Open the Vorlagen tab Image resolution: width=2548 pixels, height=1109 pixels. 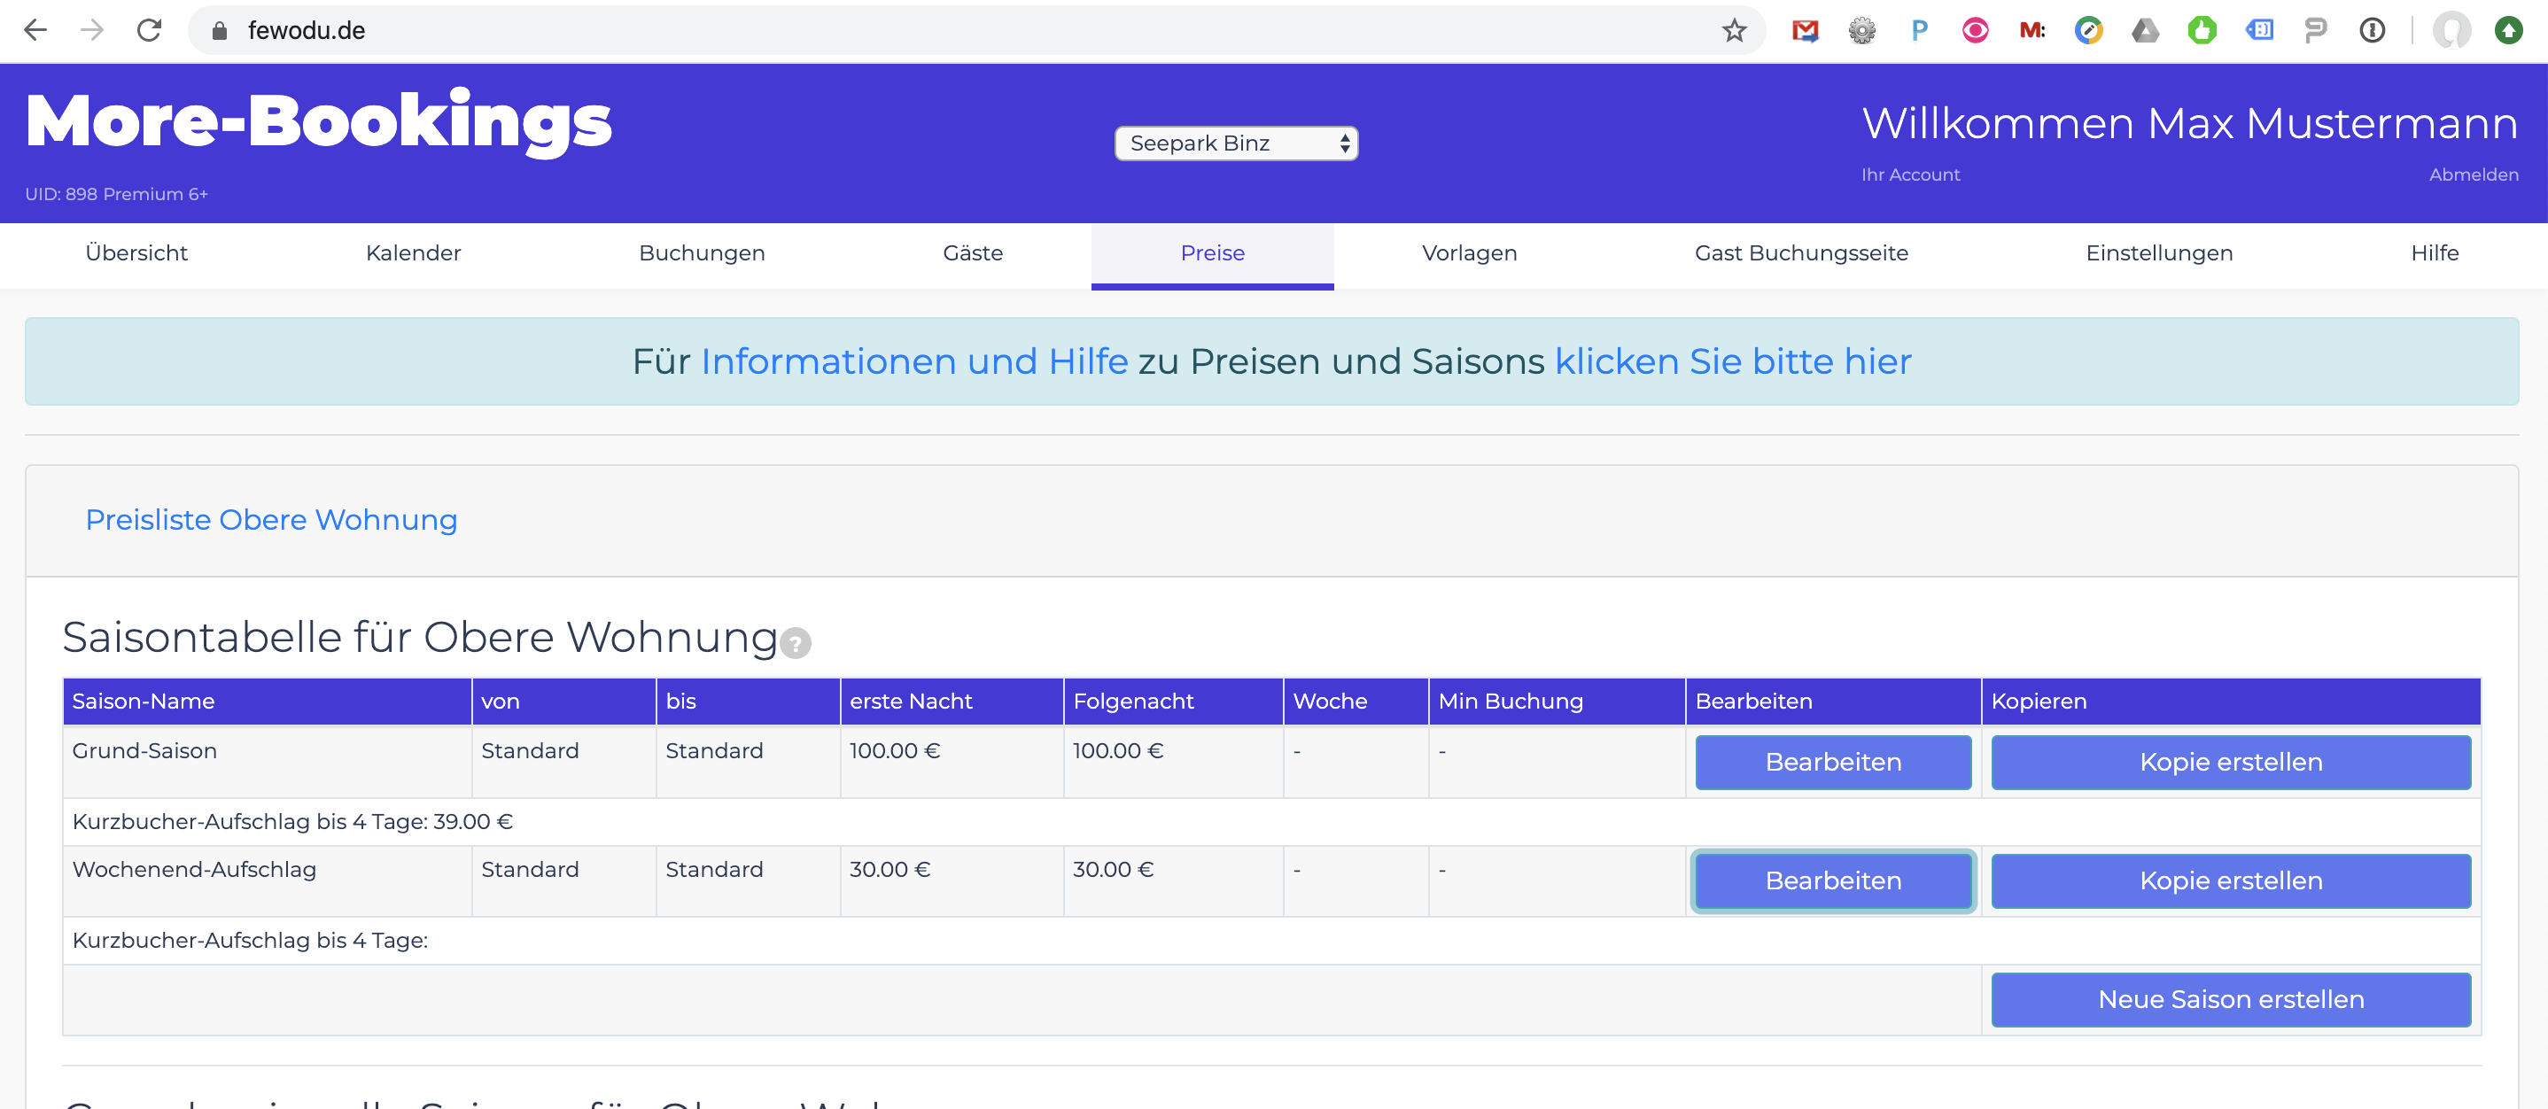tap(1469, 253)
